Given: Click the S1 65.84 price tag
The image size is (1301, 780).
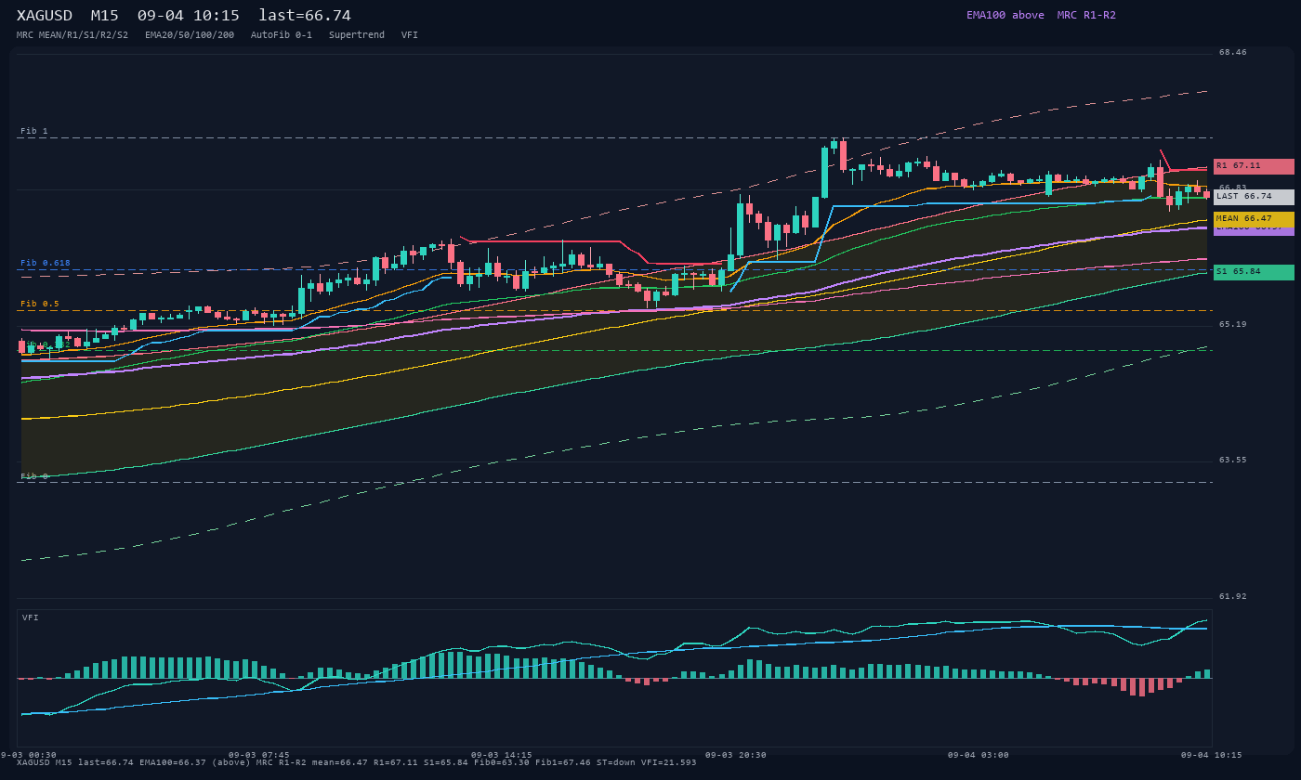Looking at the screenshot, I should (1254, 272).
